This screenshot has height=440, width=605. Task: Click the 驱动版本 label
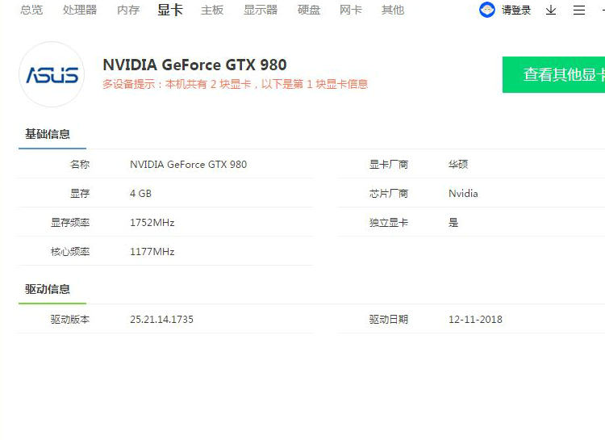(x=70, y=320)
